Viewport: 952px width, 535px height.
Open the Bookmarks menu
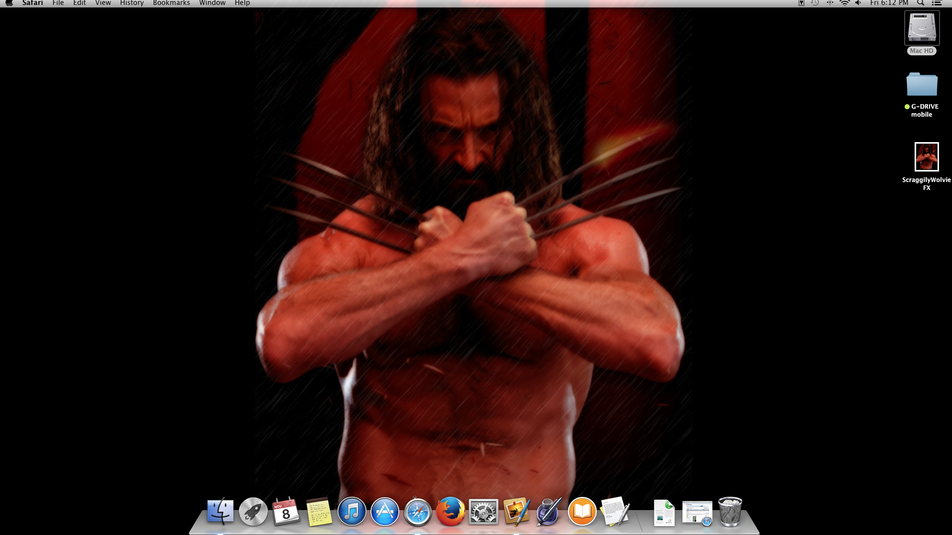[x=171, y=3]
